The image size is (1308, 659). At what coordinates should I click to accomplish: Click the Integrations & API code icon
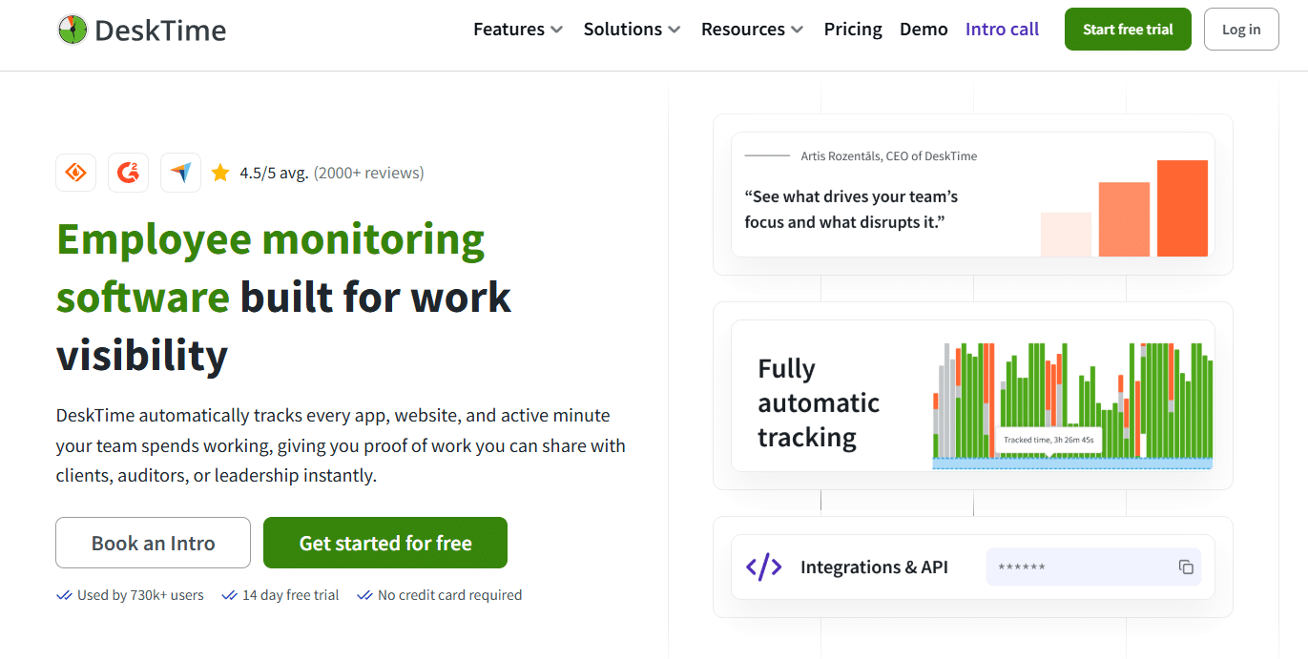click(763, 567)
